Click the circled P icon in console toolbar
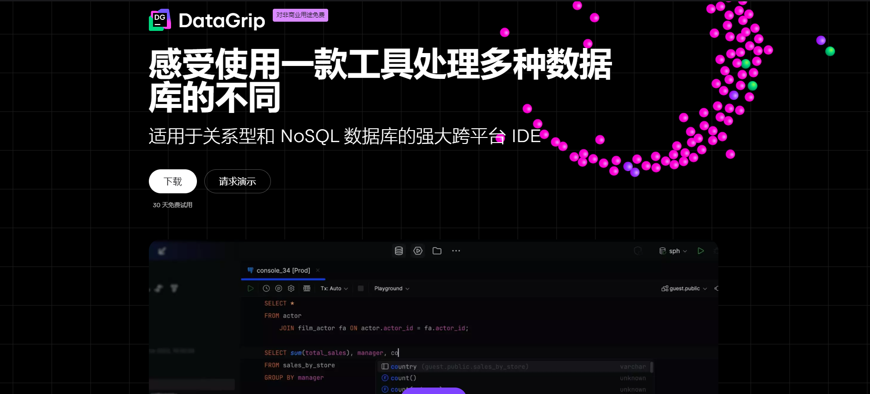Image resolution: width=870 pixels, height=394 pixels. pyautogui.click(x=279, y=288)
